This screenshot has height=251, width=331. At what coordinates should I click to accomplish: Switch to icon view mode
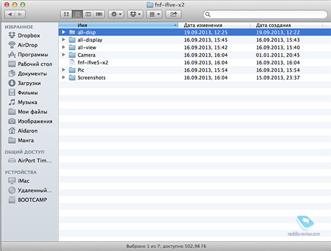tap(66, 14)
